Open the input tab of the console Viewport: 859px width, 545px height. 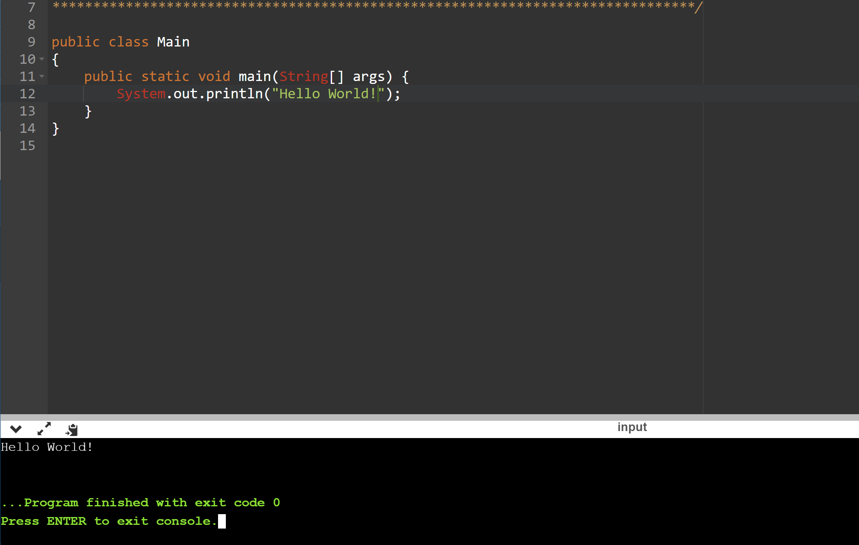632,427
